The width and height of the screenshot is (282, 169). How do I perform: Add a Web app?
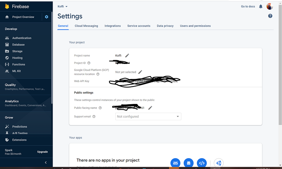202,163
